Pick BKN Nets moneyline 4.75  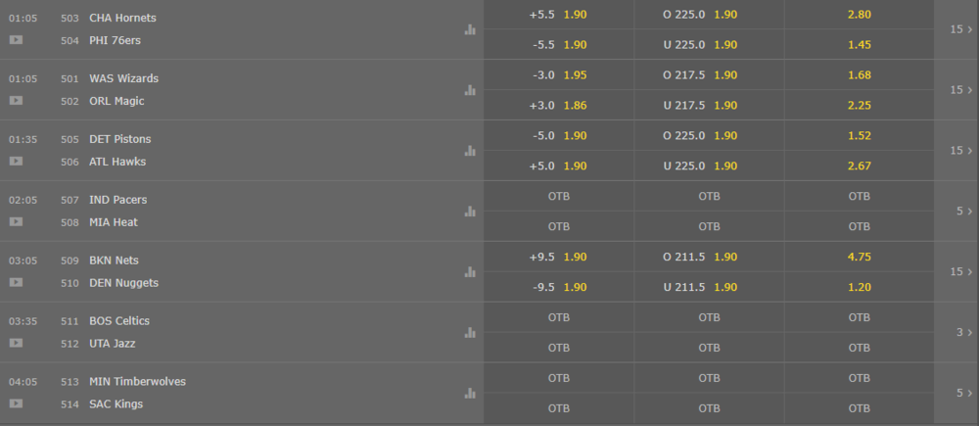pos(860,257)
